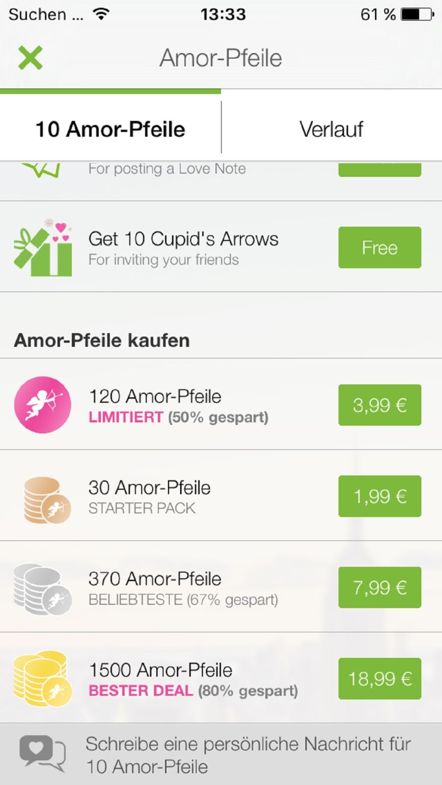Tap the 'LIMITIERT (50% gespart)' label
Screen dimensions: 442x785
point(178,417)
